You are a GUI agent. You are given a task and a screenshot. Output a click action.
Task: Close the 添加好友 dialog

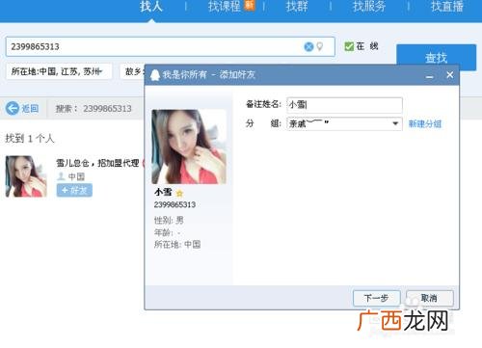[x=450, y=75]
